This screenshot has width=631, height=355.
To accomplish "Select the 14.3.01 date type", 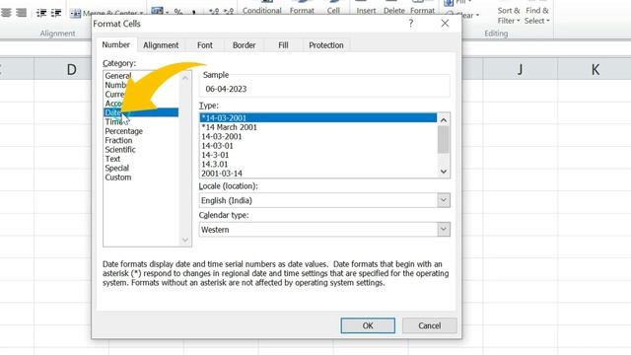I will click(318, 164).
